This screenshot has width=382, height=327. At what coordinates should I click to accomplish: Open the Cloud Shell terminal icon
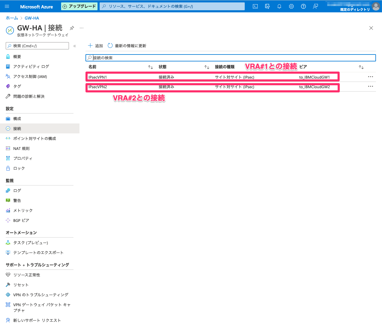[x=255, y=6]
